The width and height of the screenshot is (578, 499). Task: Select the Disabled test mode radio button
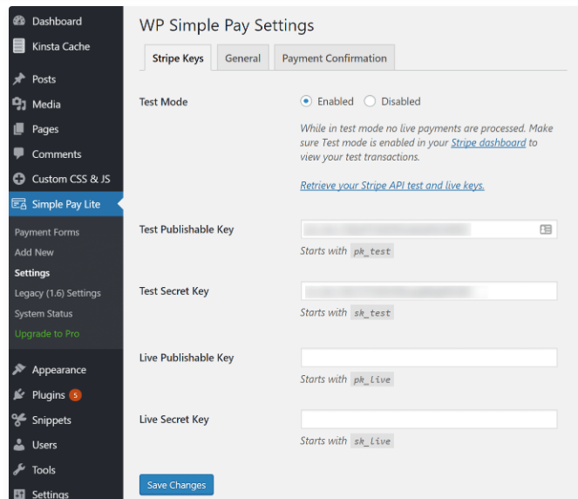point(370,101)
